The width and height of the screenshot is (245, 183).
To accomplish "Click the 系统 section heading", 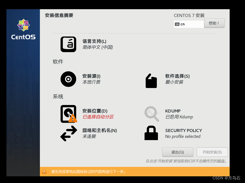I will (58, 97).
